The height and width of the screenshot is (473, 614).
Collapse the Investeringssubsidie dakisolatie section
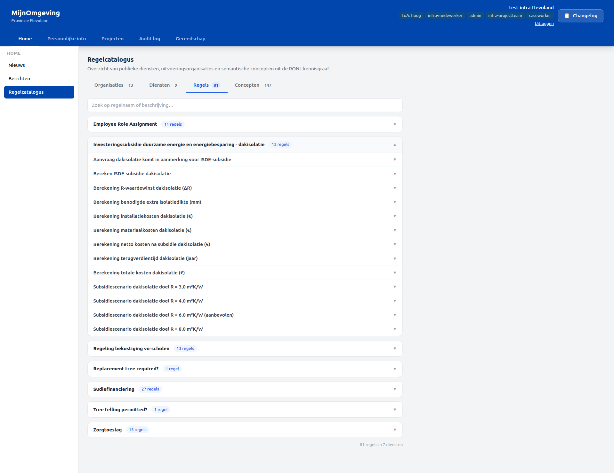pos(394,145)
